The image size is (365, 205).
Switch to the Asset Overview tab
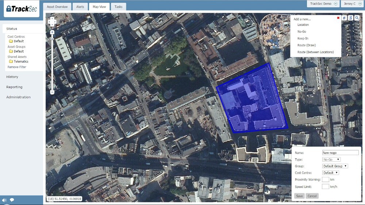57,7
